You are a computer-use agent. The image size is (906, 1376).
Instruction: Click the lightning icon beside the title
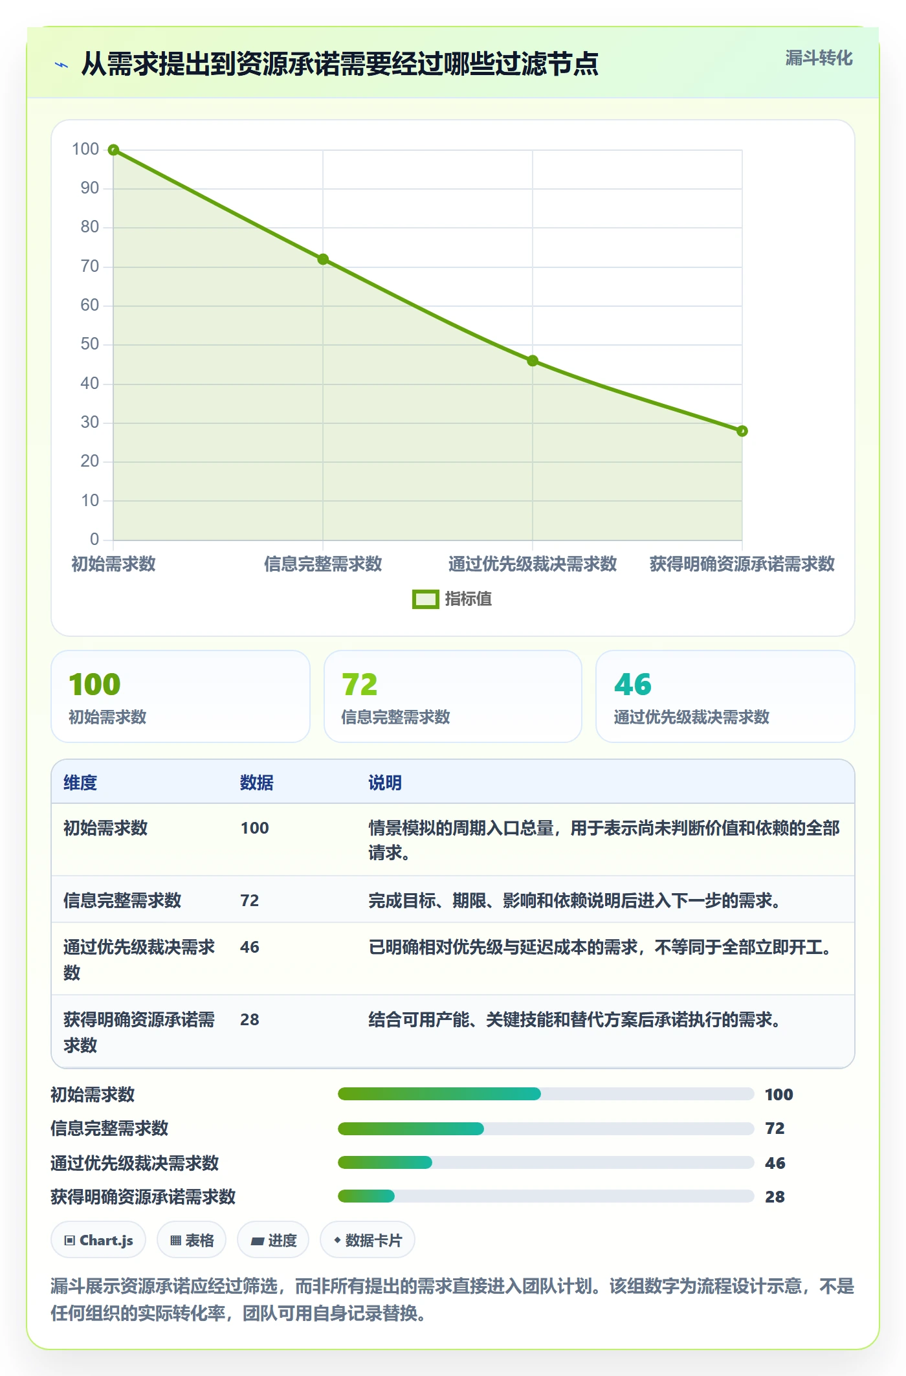[x=61, y=65]
